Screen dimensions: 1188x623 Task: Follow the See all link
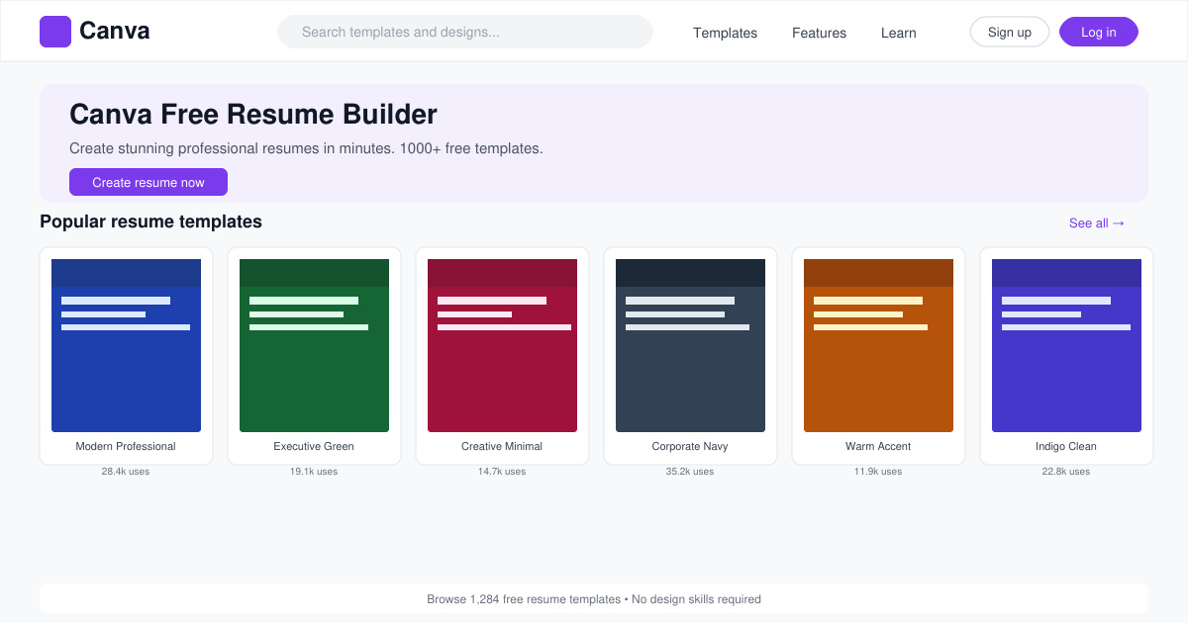pos(1097,223)
